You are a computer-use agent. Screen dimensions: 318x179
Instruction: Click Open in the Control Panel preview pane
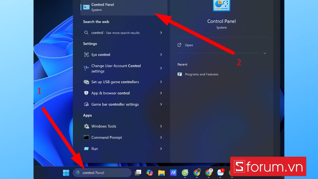189,45
